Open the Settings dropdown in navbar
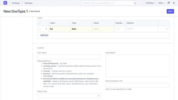Viewport: 178px width, 100px height. [150, 3]
